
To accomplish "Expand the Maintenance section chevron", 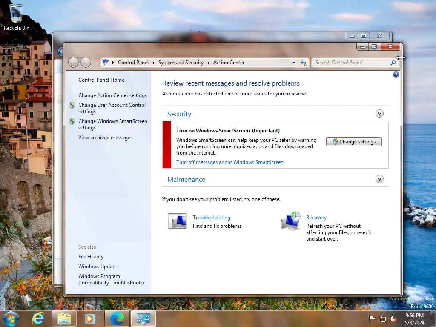I will (379, 179).
